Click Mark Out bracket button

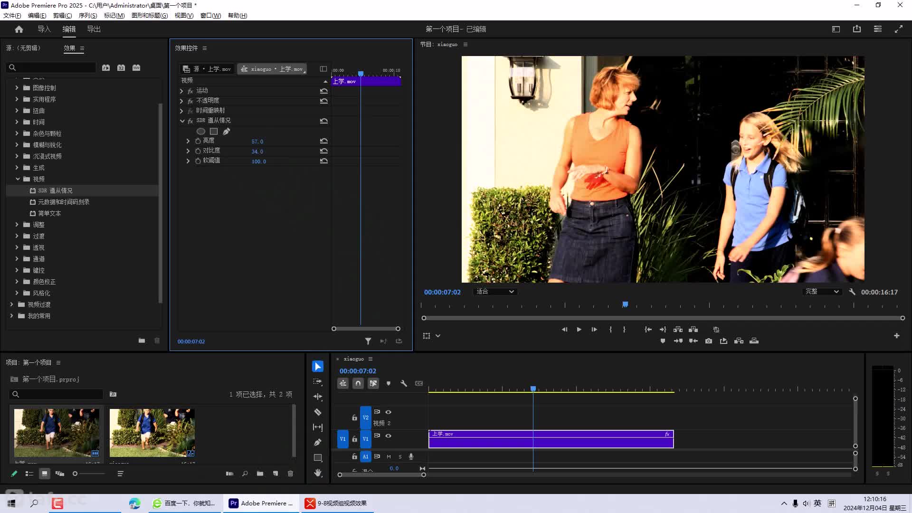tap(624, 330)
